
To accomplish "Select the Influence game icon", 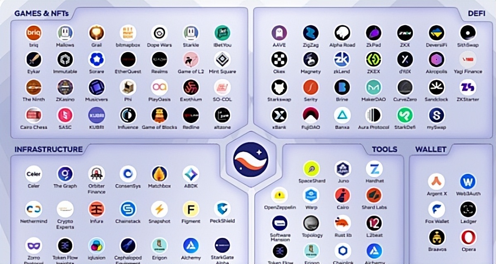I will tap(128, 115).
